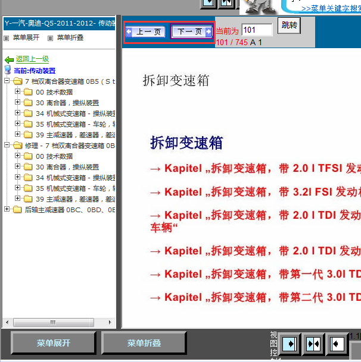
Task: Click the 101 / 745 page counter text
Action: (x=231, y=42)
